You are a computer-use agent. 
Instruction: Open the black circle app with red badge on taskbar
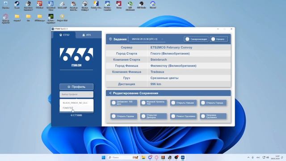[x=176, y=157]
